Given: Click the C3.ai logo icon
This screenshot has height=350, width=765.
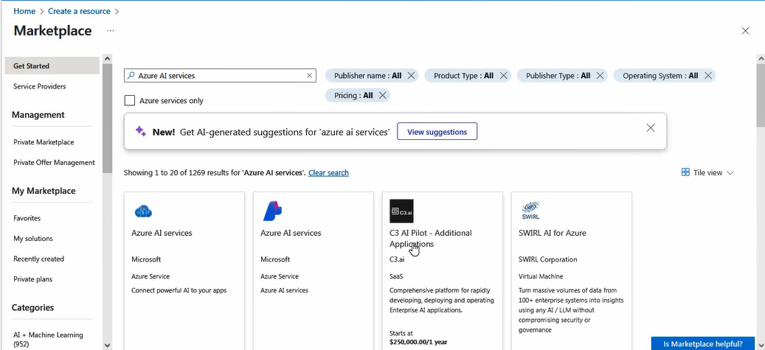Looking at the screenshot, I should point(401,211).
